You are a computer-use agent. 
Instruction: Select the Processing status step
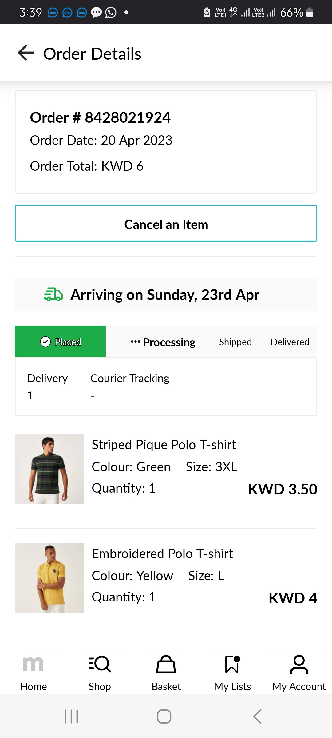(x=163, y=342)
